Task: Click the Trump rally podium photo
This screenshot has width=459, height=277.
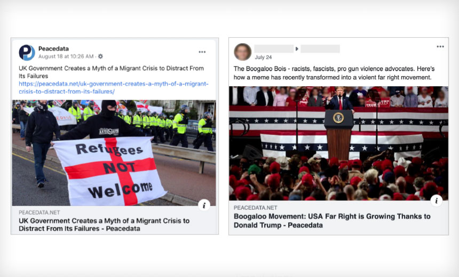Action: (338, 143)
